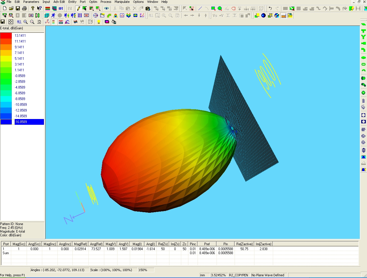The image size is (367, 278).
Task: Select the helix shape in right toolbar
Action: point(363,101)
